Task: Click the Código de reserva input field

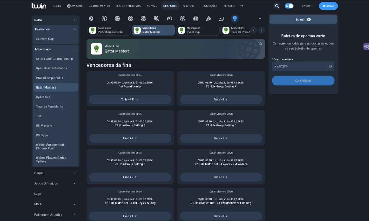Action: click(x=301, y=66)
